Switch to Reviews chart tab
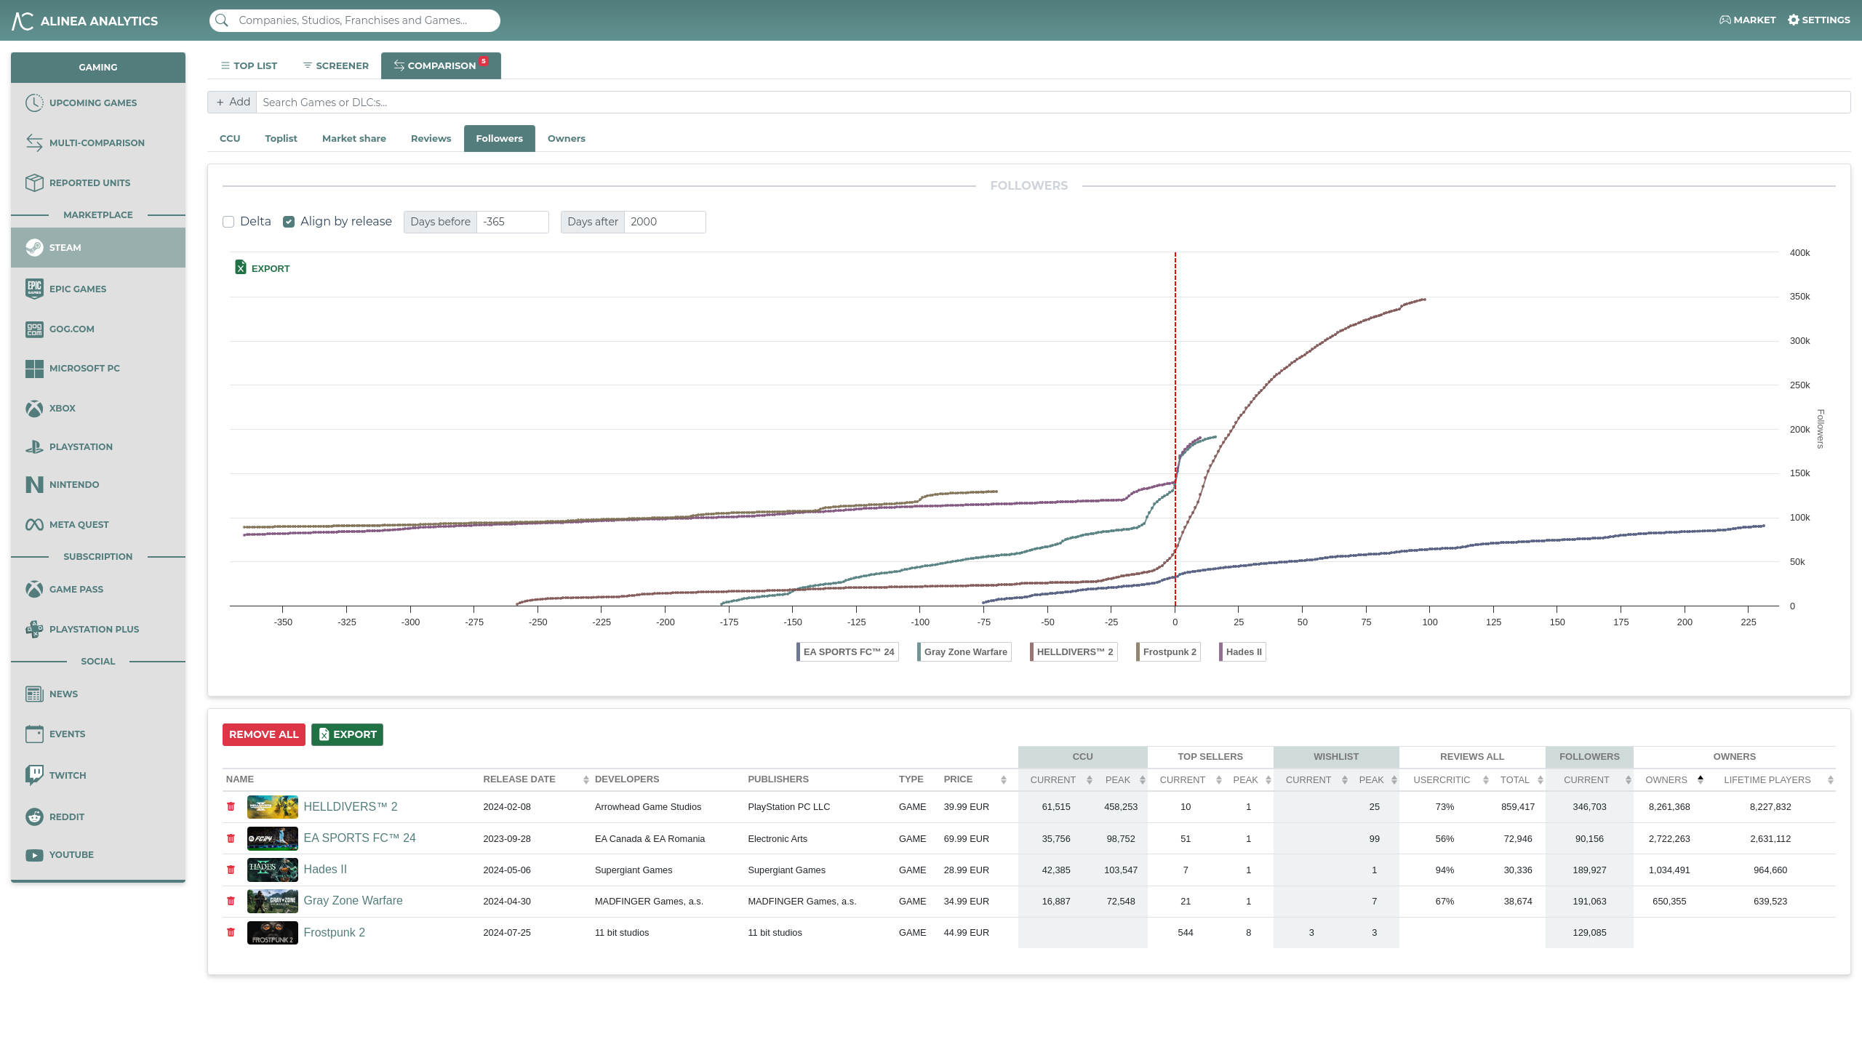 pos(431,138)
